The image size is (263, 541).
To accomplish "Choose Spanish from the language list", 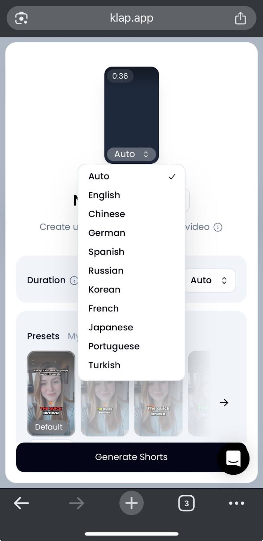I will click(x=106, y=252).
